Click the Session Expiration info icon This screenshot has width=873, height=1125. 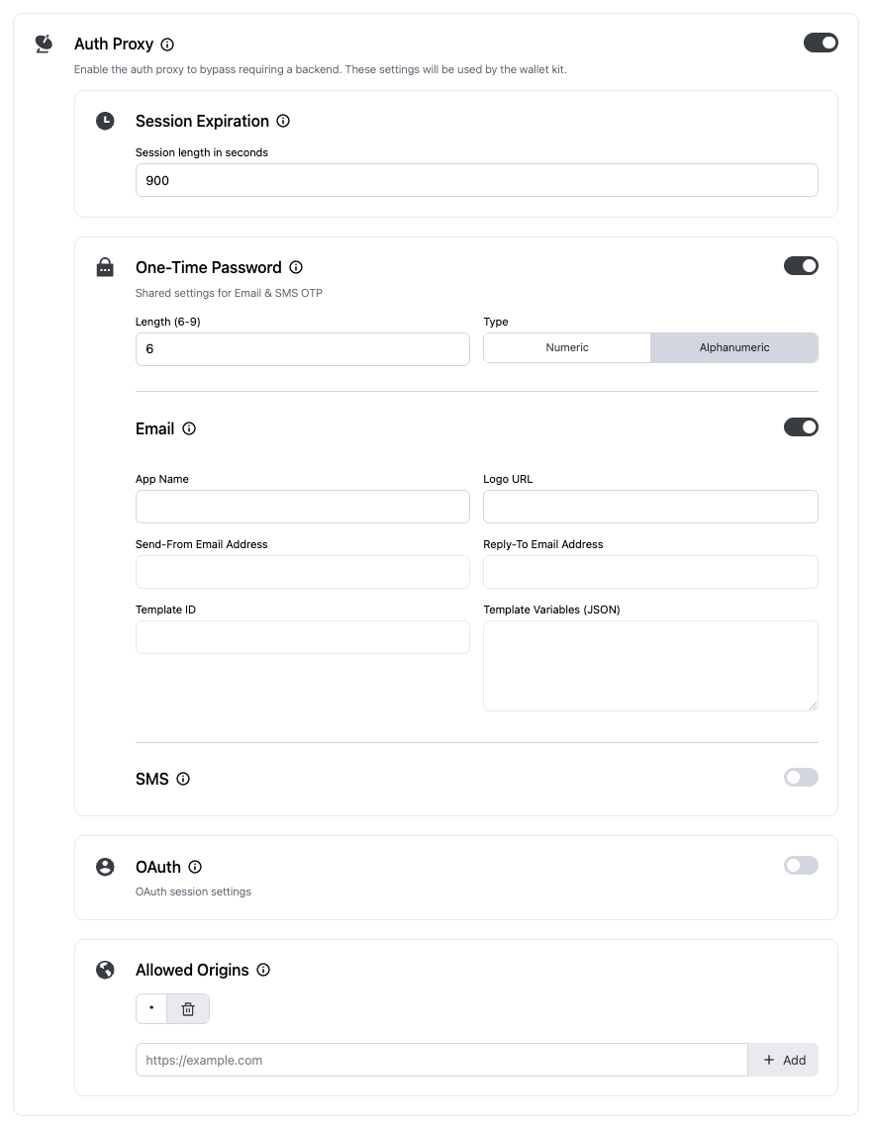pyautogui.click(x=282, y=120)
